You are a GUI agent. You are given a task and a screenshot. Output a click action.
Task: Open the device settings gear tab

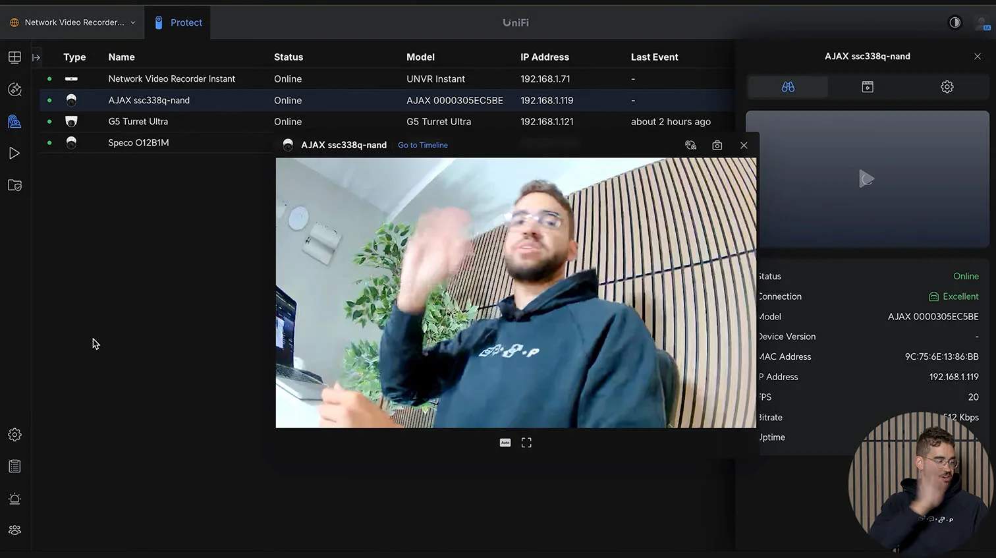(947, 87)
